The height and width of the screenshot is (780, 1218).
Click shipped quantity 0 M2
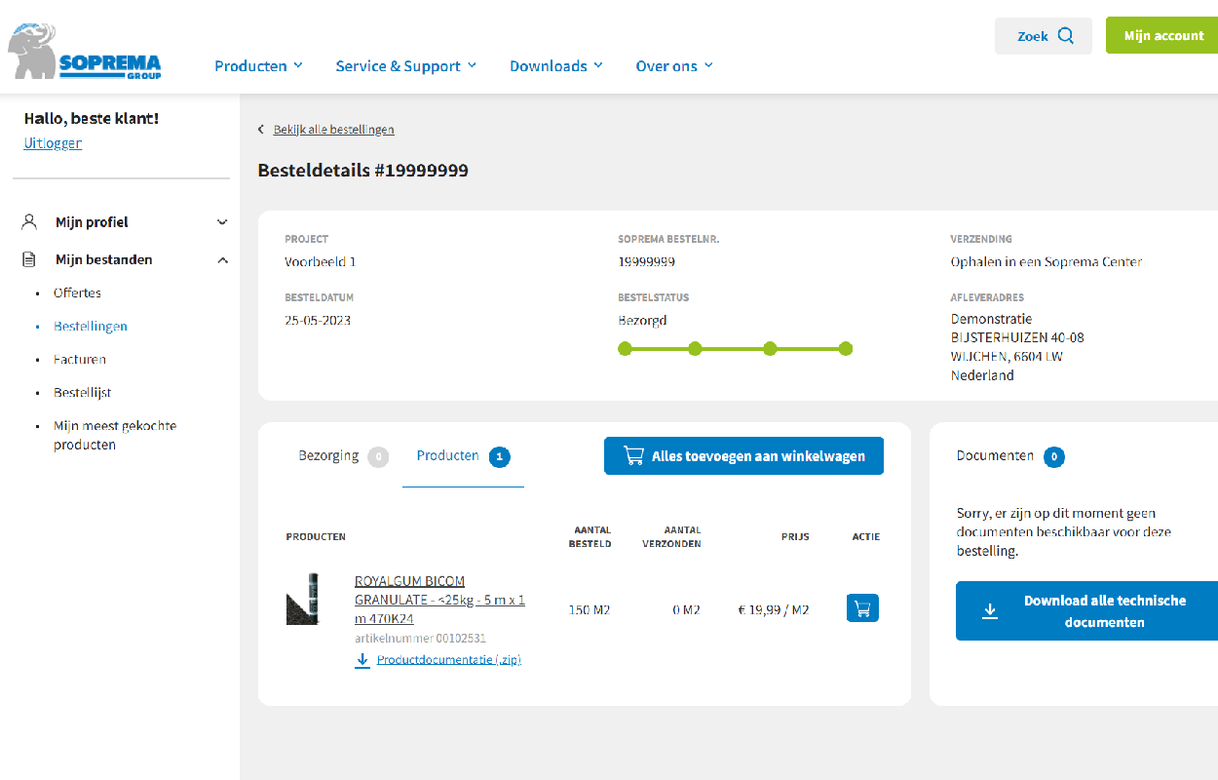click(686, 610)
